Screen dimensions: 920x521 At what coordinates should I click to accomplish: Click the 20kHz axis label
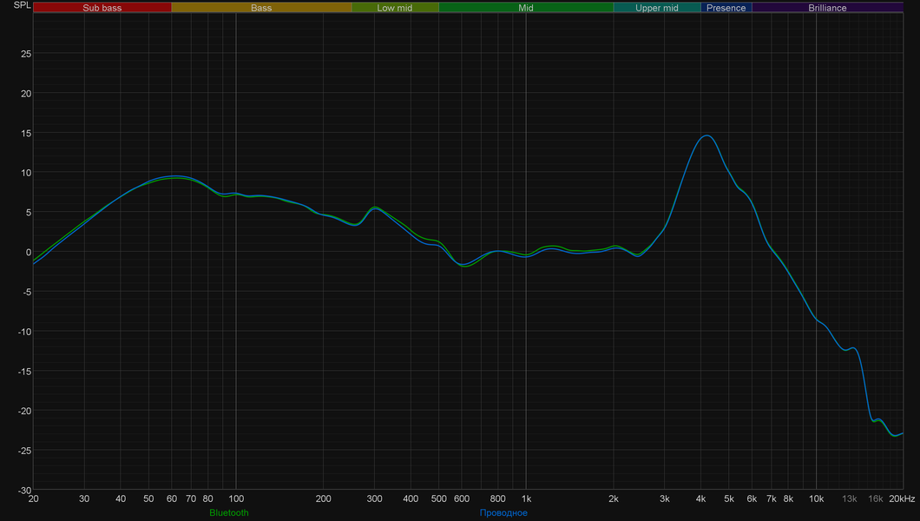coord(902,498)
